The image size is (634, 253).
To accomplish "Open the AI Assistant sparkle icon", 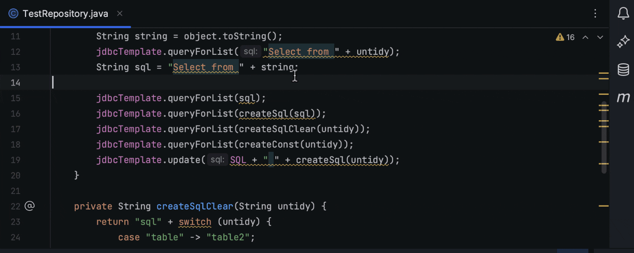I will click(623, 41).
